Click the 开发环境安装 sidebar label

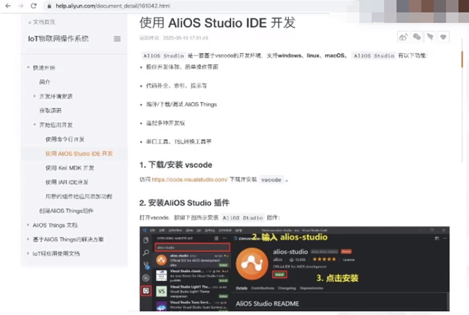[x=56, y=96]
